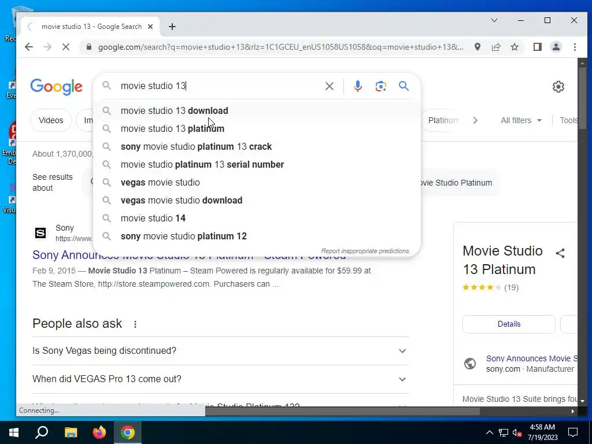Viewport: 592px width, 444px height.
Task: Open the Sony Announces Movie link in panel
Action: pyautogui.click(x=532, y=358)
